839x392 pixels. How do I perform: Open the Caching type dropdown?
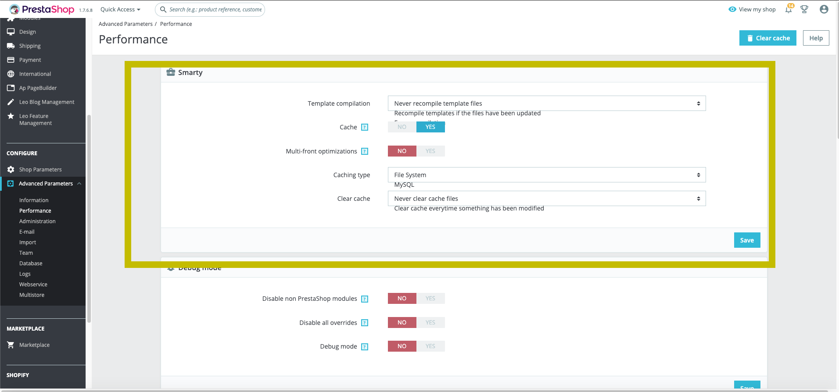coord(547,175)
